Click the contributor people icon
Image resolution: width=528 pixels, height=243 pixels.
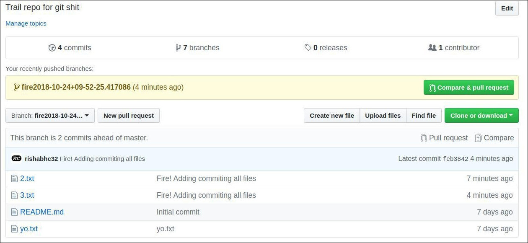click(x=432, y=48)
